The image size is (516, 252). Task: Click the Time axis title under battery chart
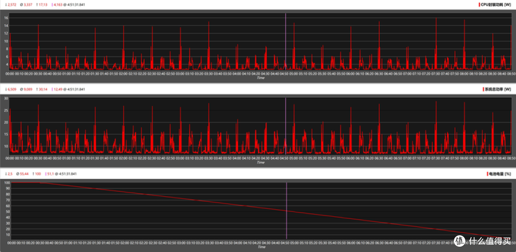(260, 247)
